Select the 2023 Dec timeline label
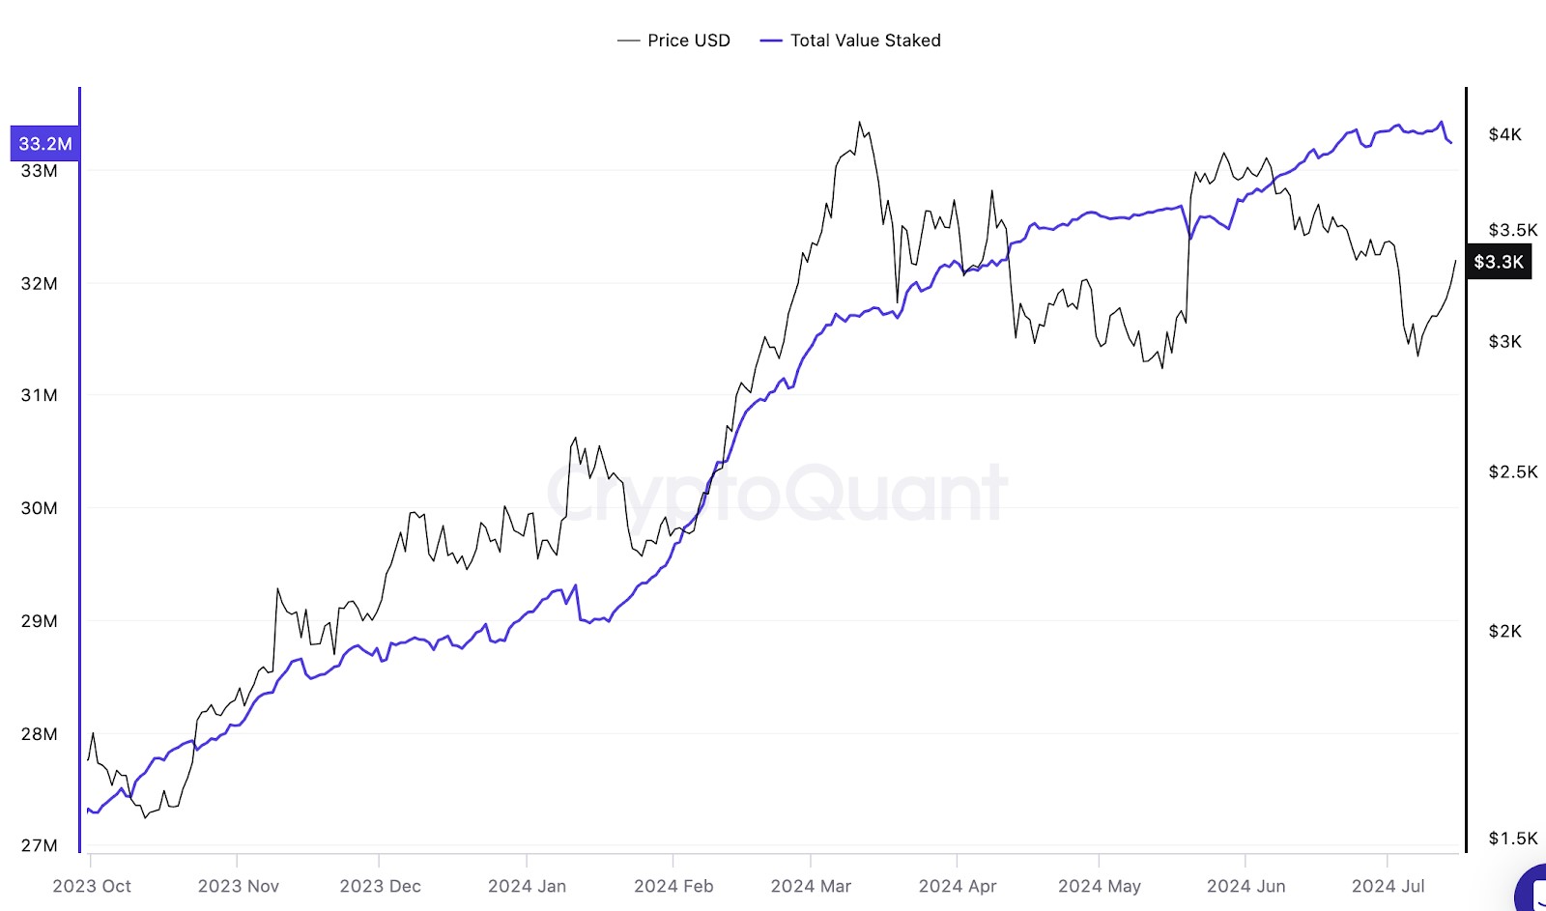Image resolution: width=1546 pixels, height=911 pixels. (380, 886)
